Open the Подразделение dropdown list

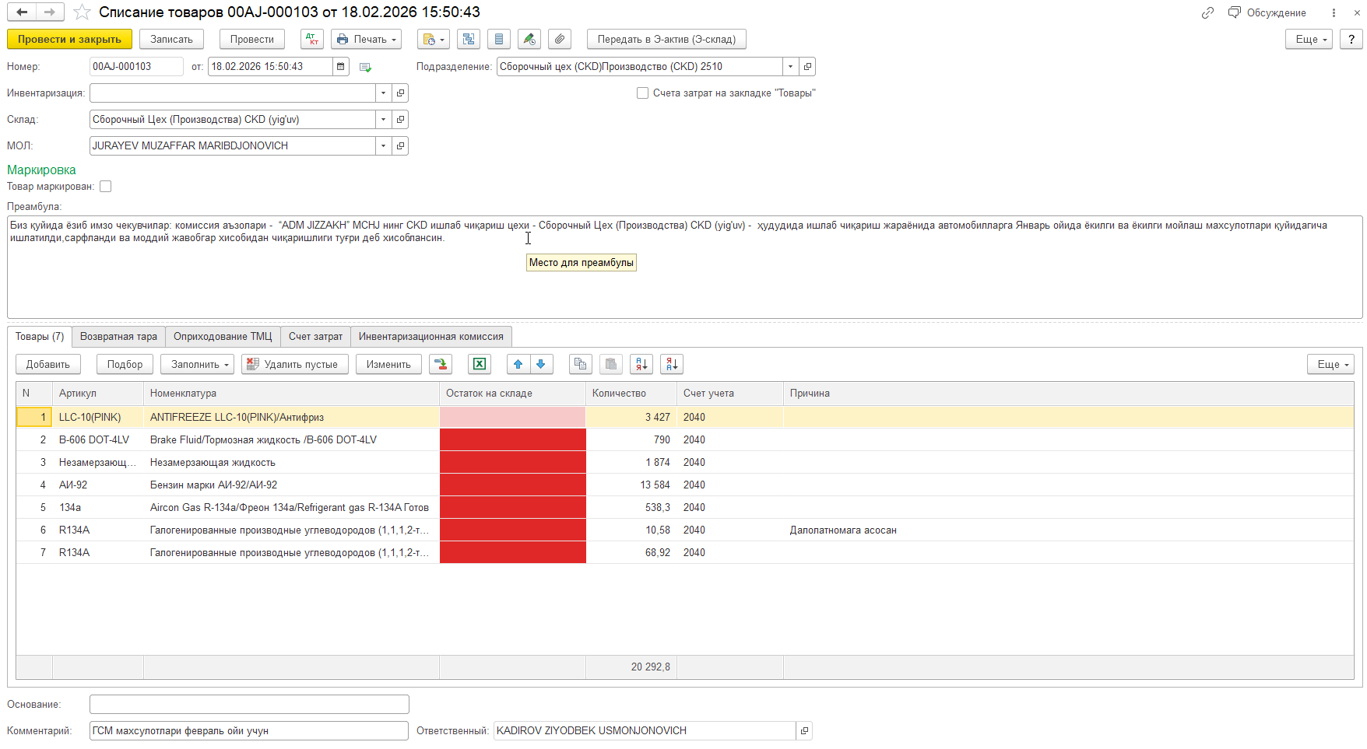pyautogui.click(x=790, y=67)
